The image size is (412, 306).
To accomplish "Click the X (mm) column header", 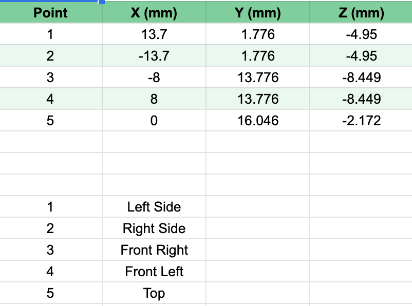I will point(154,13).
